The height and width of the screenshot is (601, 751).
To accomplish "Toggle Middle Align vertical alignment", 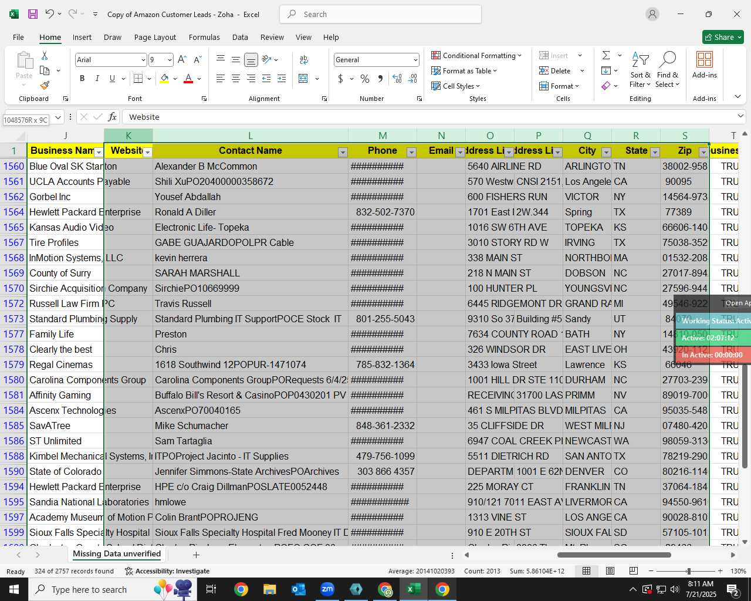I will [x=236, y=60].
